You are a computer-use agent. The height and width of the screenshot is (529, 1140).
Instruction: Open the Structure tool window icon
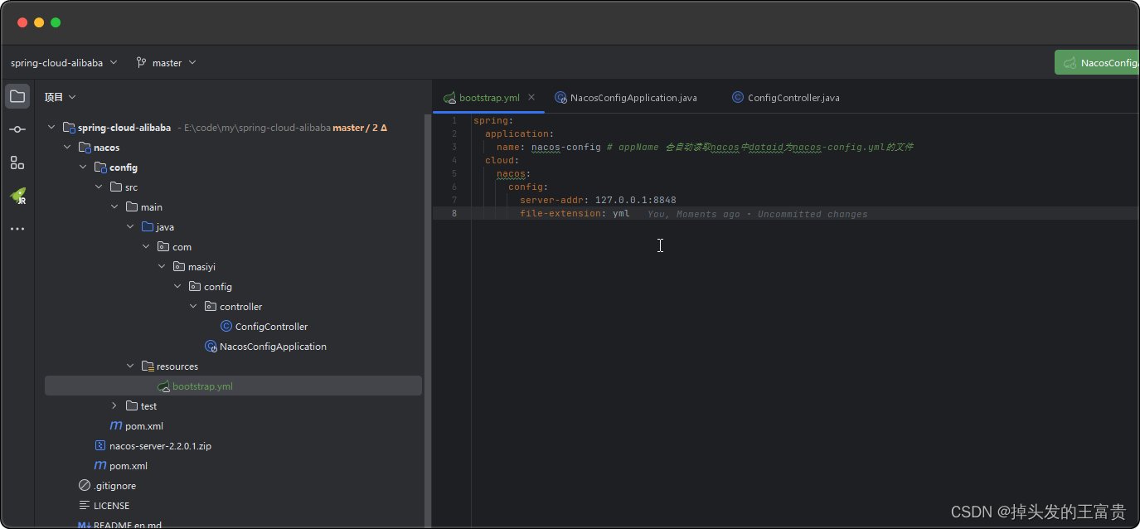tap(17, 163)
